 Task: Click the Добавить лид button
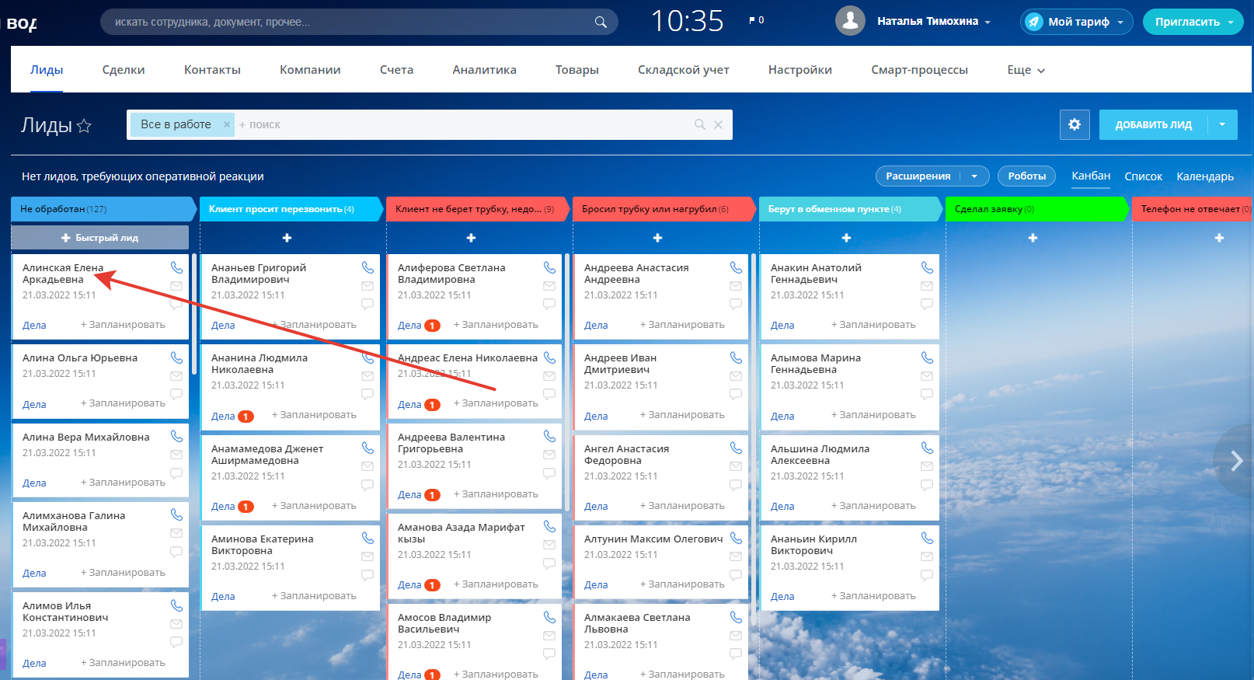coord(1153,124)
